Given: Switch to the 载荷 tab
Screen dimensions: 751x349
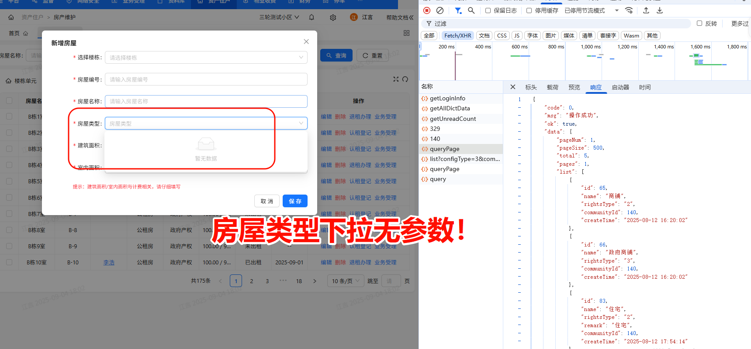Looking at the screenshot, I should point(553,87).
